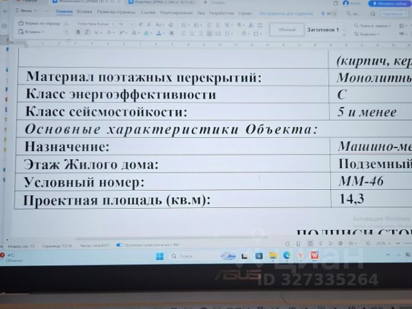
Task: Click the decrease font size icon
Action: (x=149, y=24)
